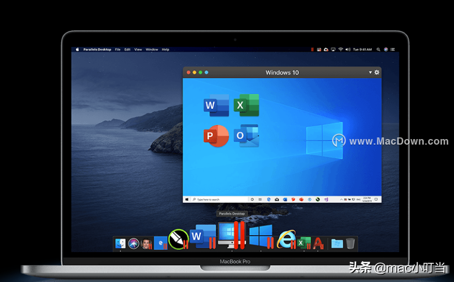The height and width of the screenshot is (282, 454).
Task: Open CorelDRAW pen icon in the Dock
Action: coord(178,240)
